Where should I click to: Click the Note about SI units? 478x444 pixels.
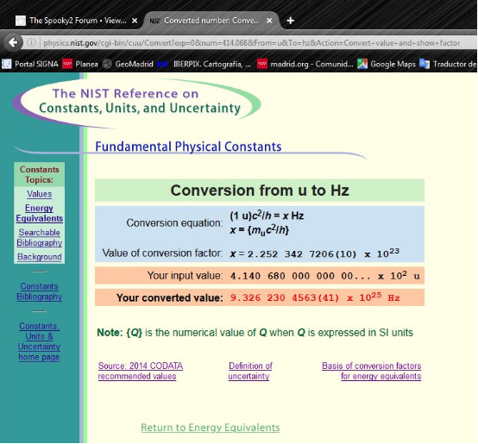pyautogui.click(x=255, y=333)
